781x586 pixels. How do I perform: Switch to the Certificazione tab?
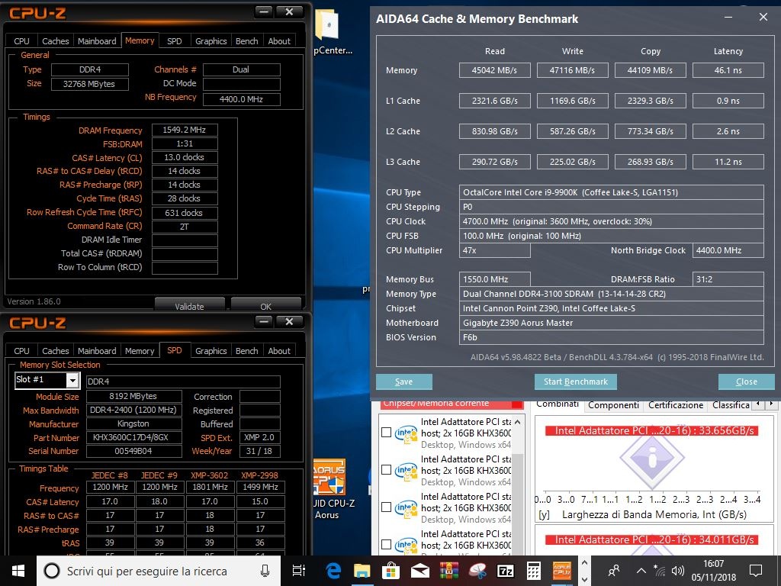point(676,405)
